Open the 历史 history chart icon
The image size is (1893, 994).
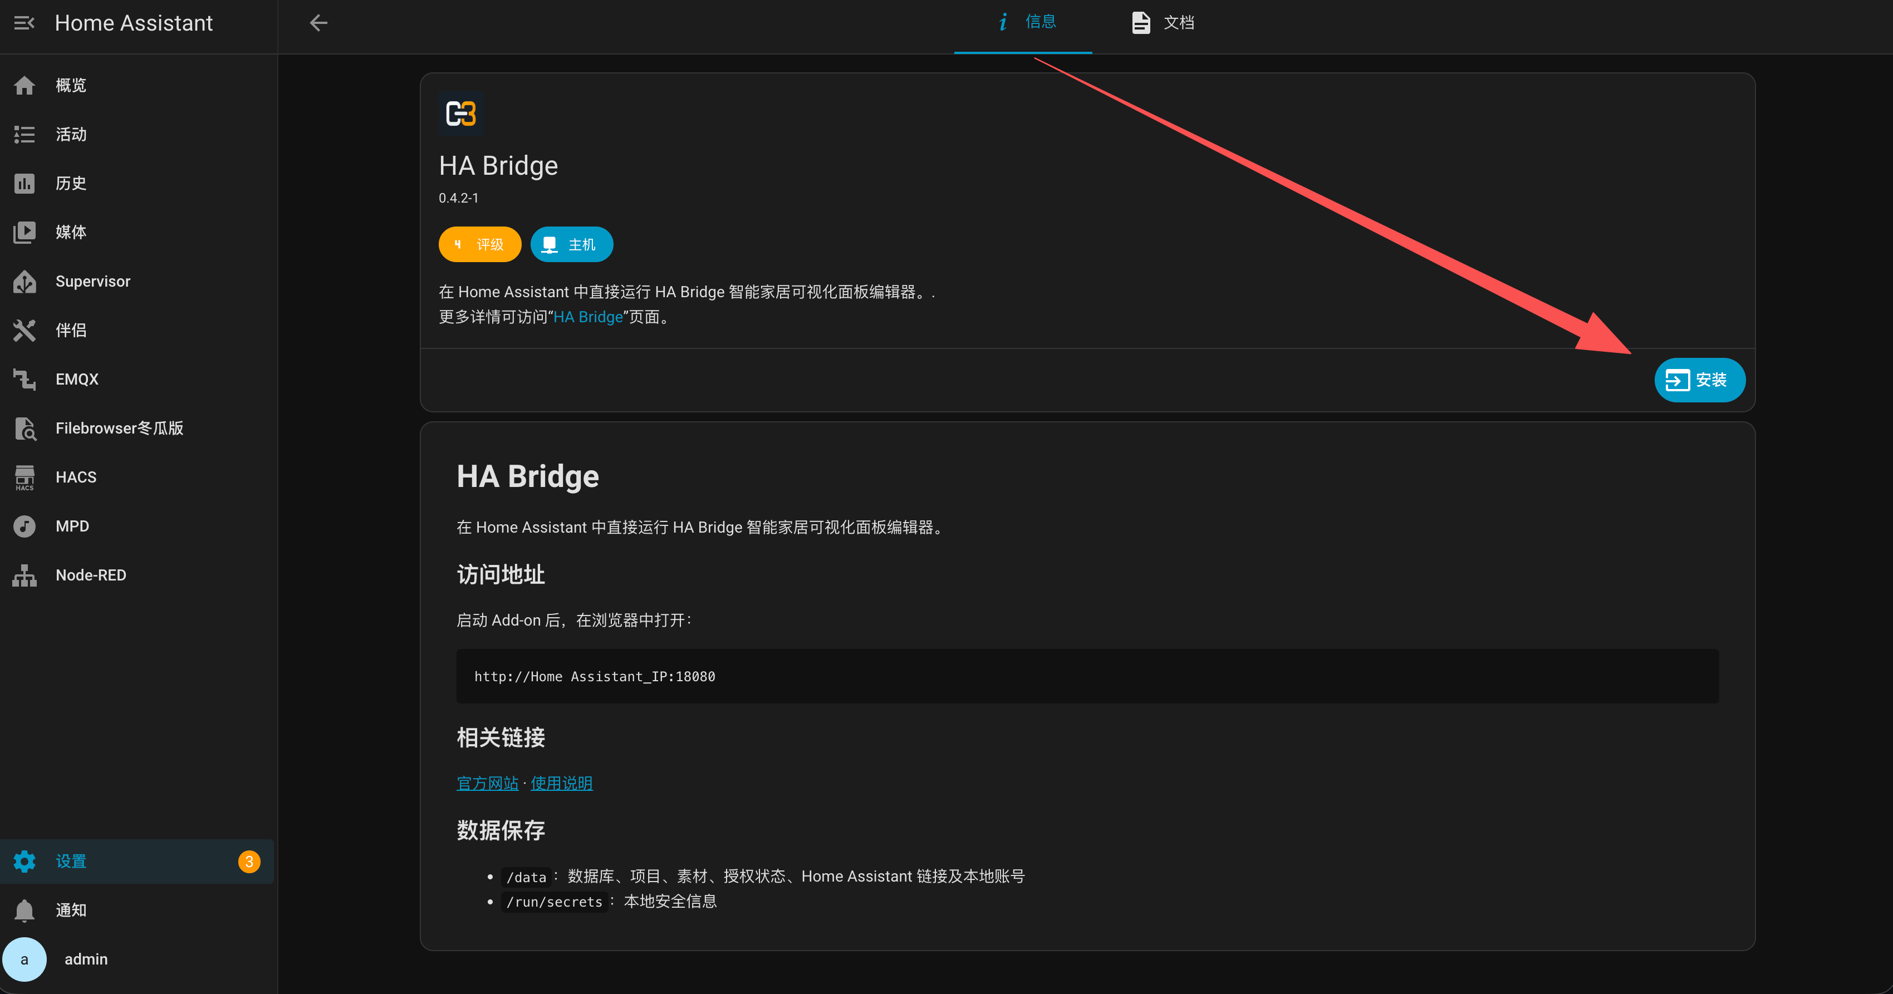click(24, 183)
